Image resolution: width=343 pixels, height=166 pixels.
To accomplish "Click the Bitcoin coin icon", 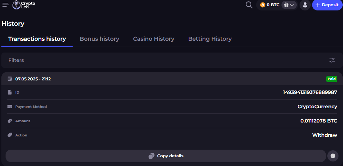I will coord(263,5).
